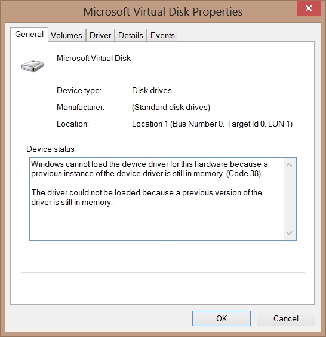Click the window title 'Microsoft Virtual Disk Properties'
The height and width of the screenshot is (337, 326).
(x=163, y=11)
